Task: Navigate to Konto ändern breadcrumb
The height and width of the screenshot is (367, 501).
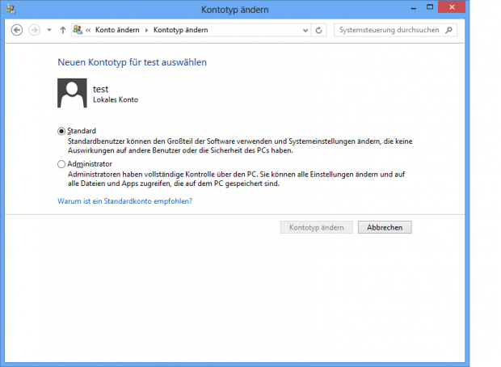Action: (x=116, y=30)
